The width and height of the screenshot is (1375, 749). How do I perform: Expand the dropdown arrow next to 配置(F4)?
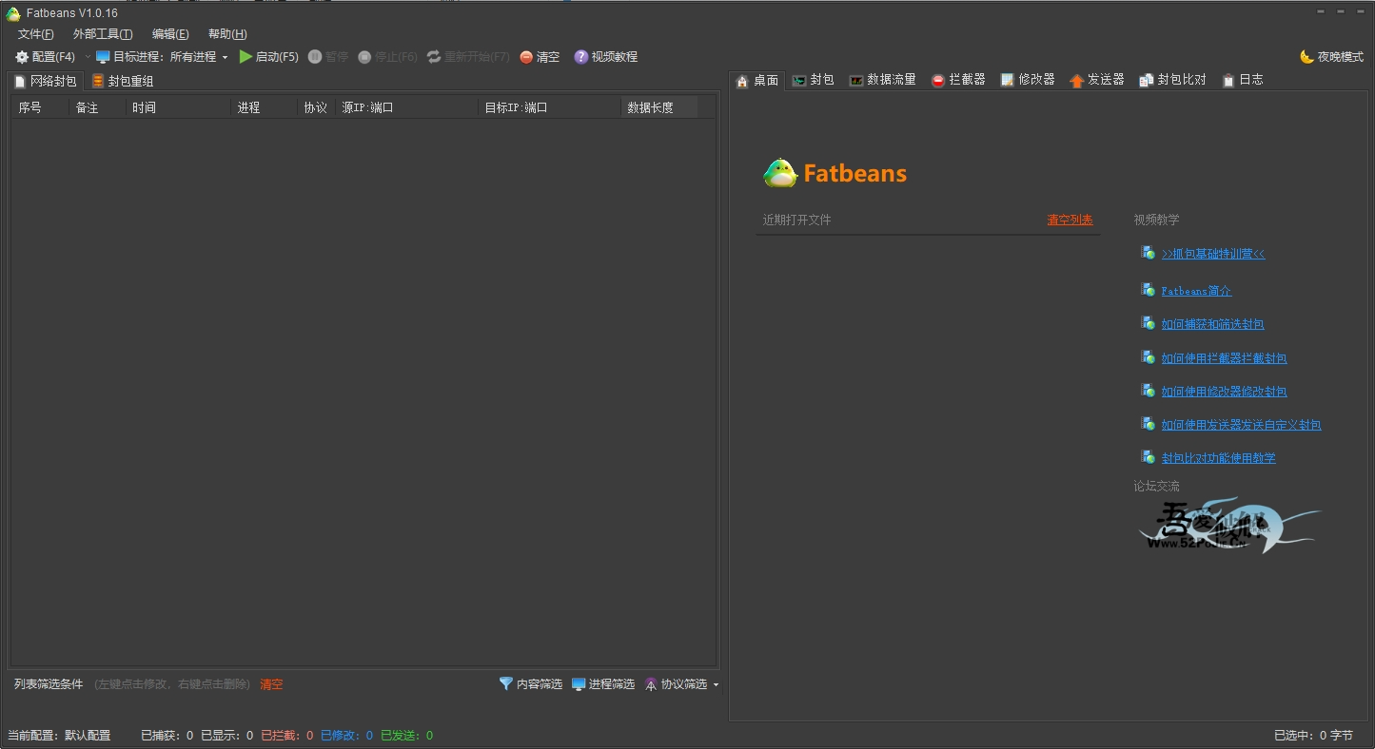[88, 57]
